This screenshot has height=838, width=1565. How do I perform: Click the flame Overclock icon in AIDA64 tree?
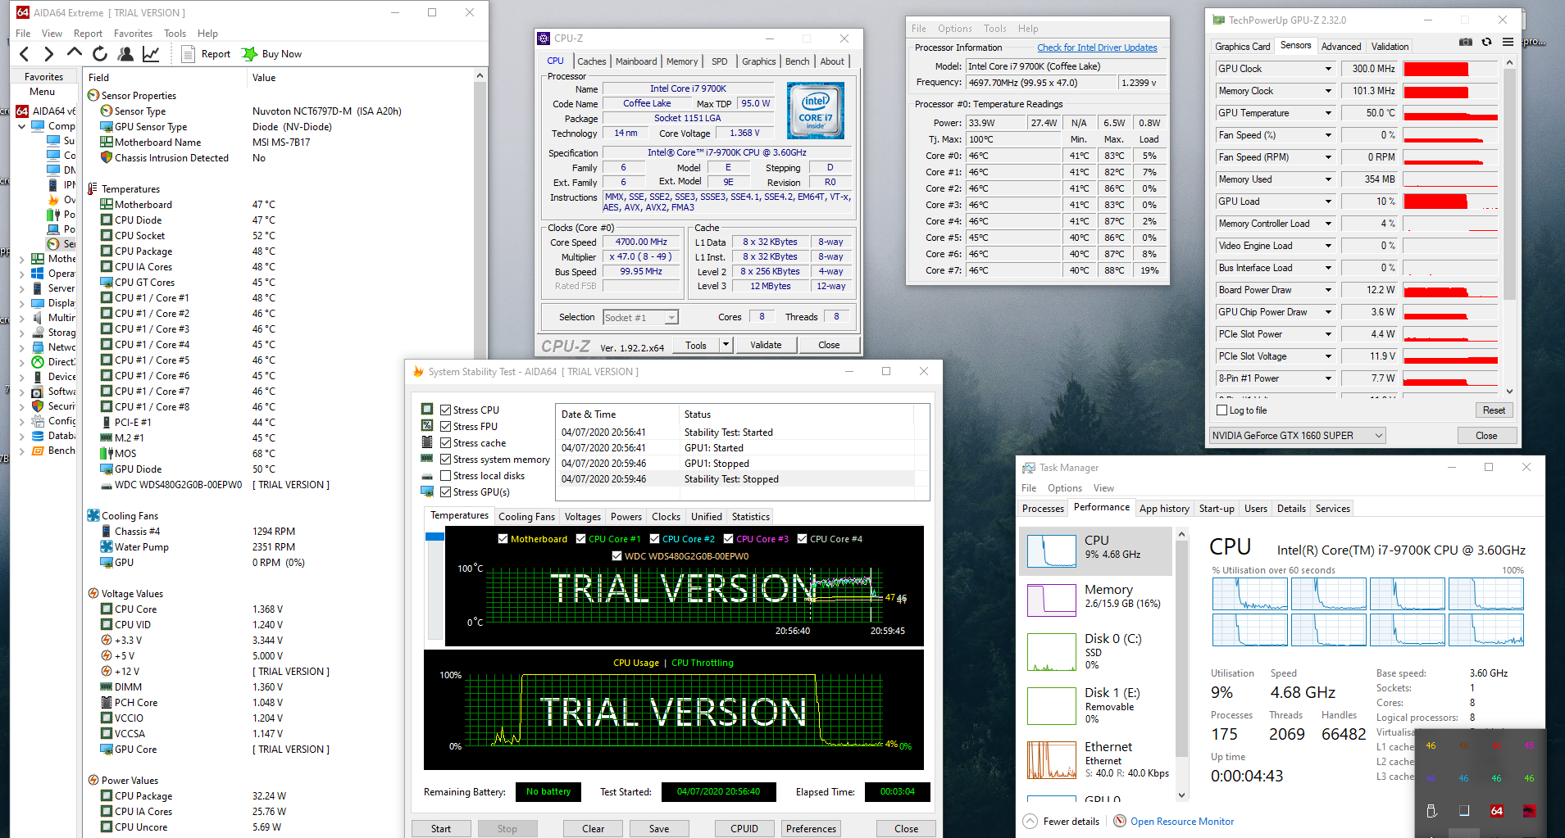pyautogui.click(x=53, y=200)
